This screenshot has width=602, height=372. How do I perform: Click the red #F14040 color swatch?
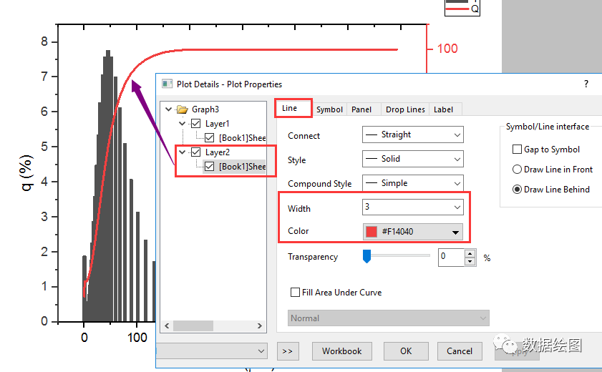372,232
